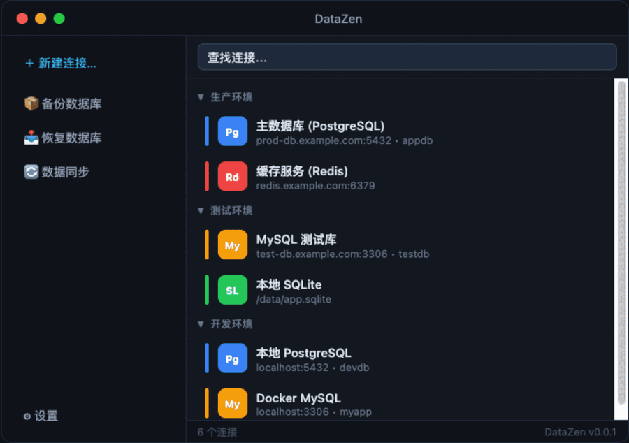Click the localhost:3306 · myapp text
The width and height of the screenshot is (629, 443).
pos(314,412)
